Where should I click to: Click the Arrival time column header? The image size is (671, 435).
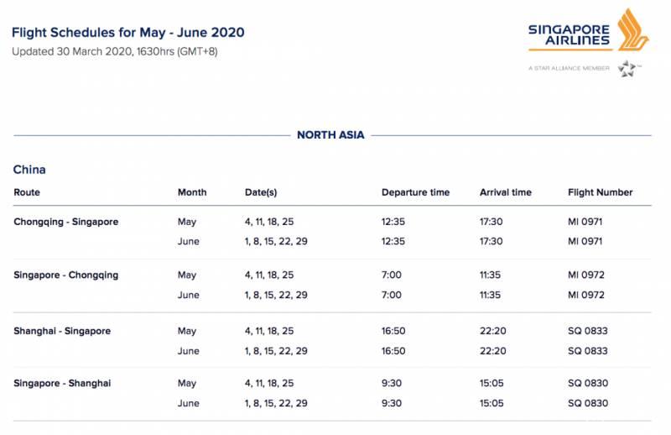pos(505,192)
